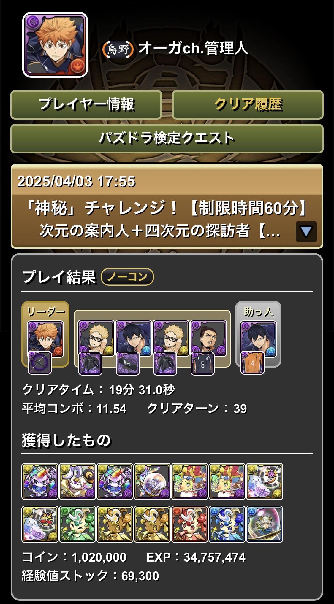Tap the leader's bow assist icon
The width and height of the screenshot is (334, 604).
39,363
